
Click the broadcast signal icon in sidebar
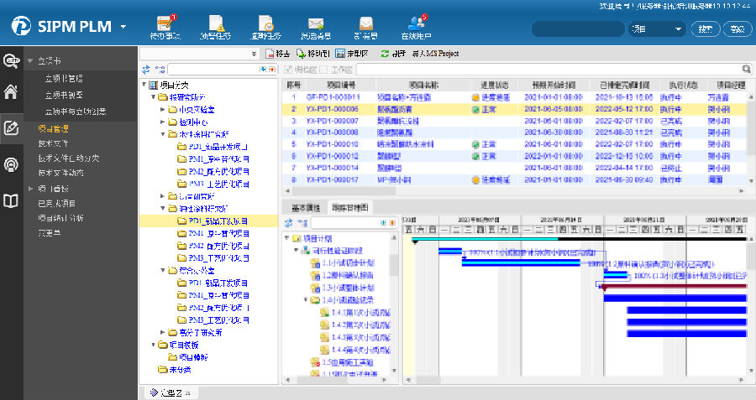click(11, 164)
